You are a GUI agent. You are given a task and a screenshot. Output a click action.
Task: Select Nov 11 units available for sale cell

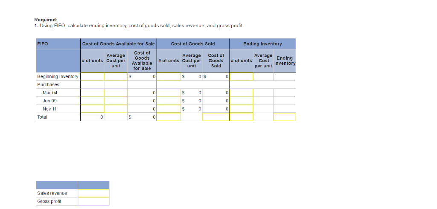[93, 109]
